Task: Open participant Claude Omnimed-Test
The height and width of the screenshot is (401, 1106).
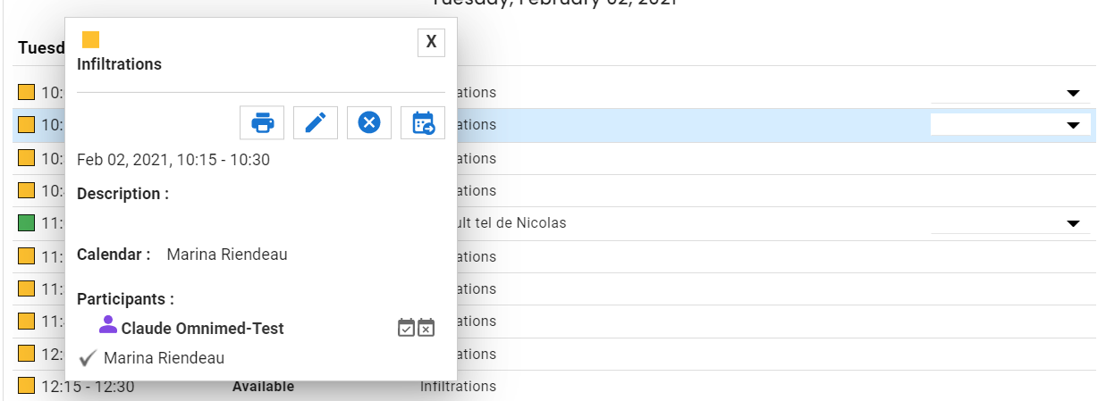Action: pyautogui.click(x=203, y=329)
